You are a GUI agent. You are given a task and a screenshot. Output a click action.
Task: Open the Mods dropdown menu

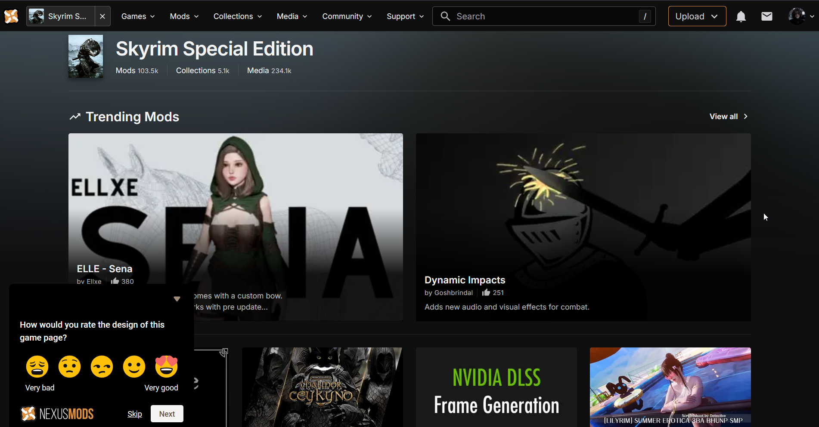coord(184,16)
